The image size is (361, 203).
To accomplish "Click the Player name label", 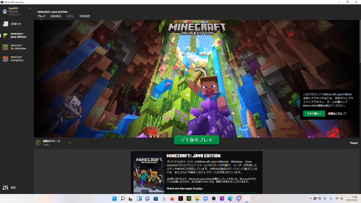I will pos(354,143).
